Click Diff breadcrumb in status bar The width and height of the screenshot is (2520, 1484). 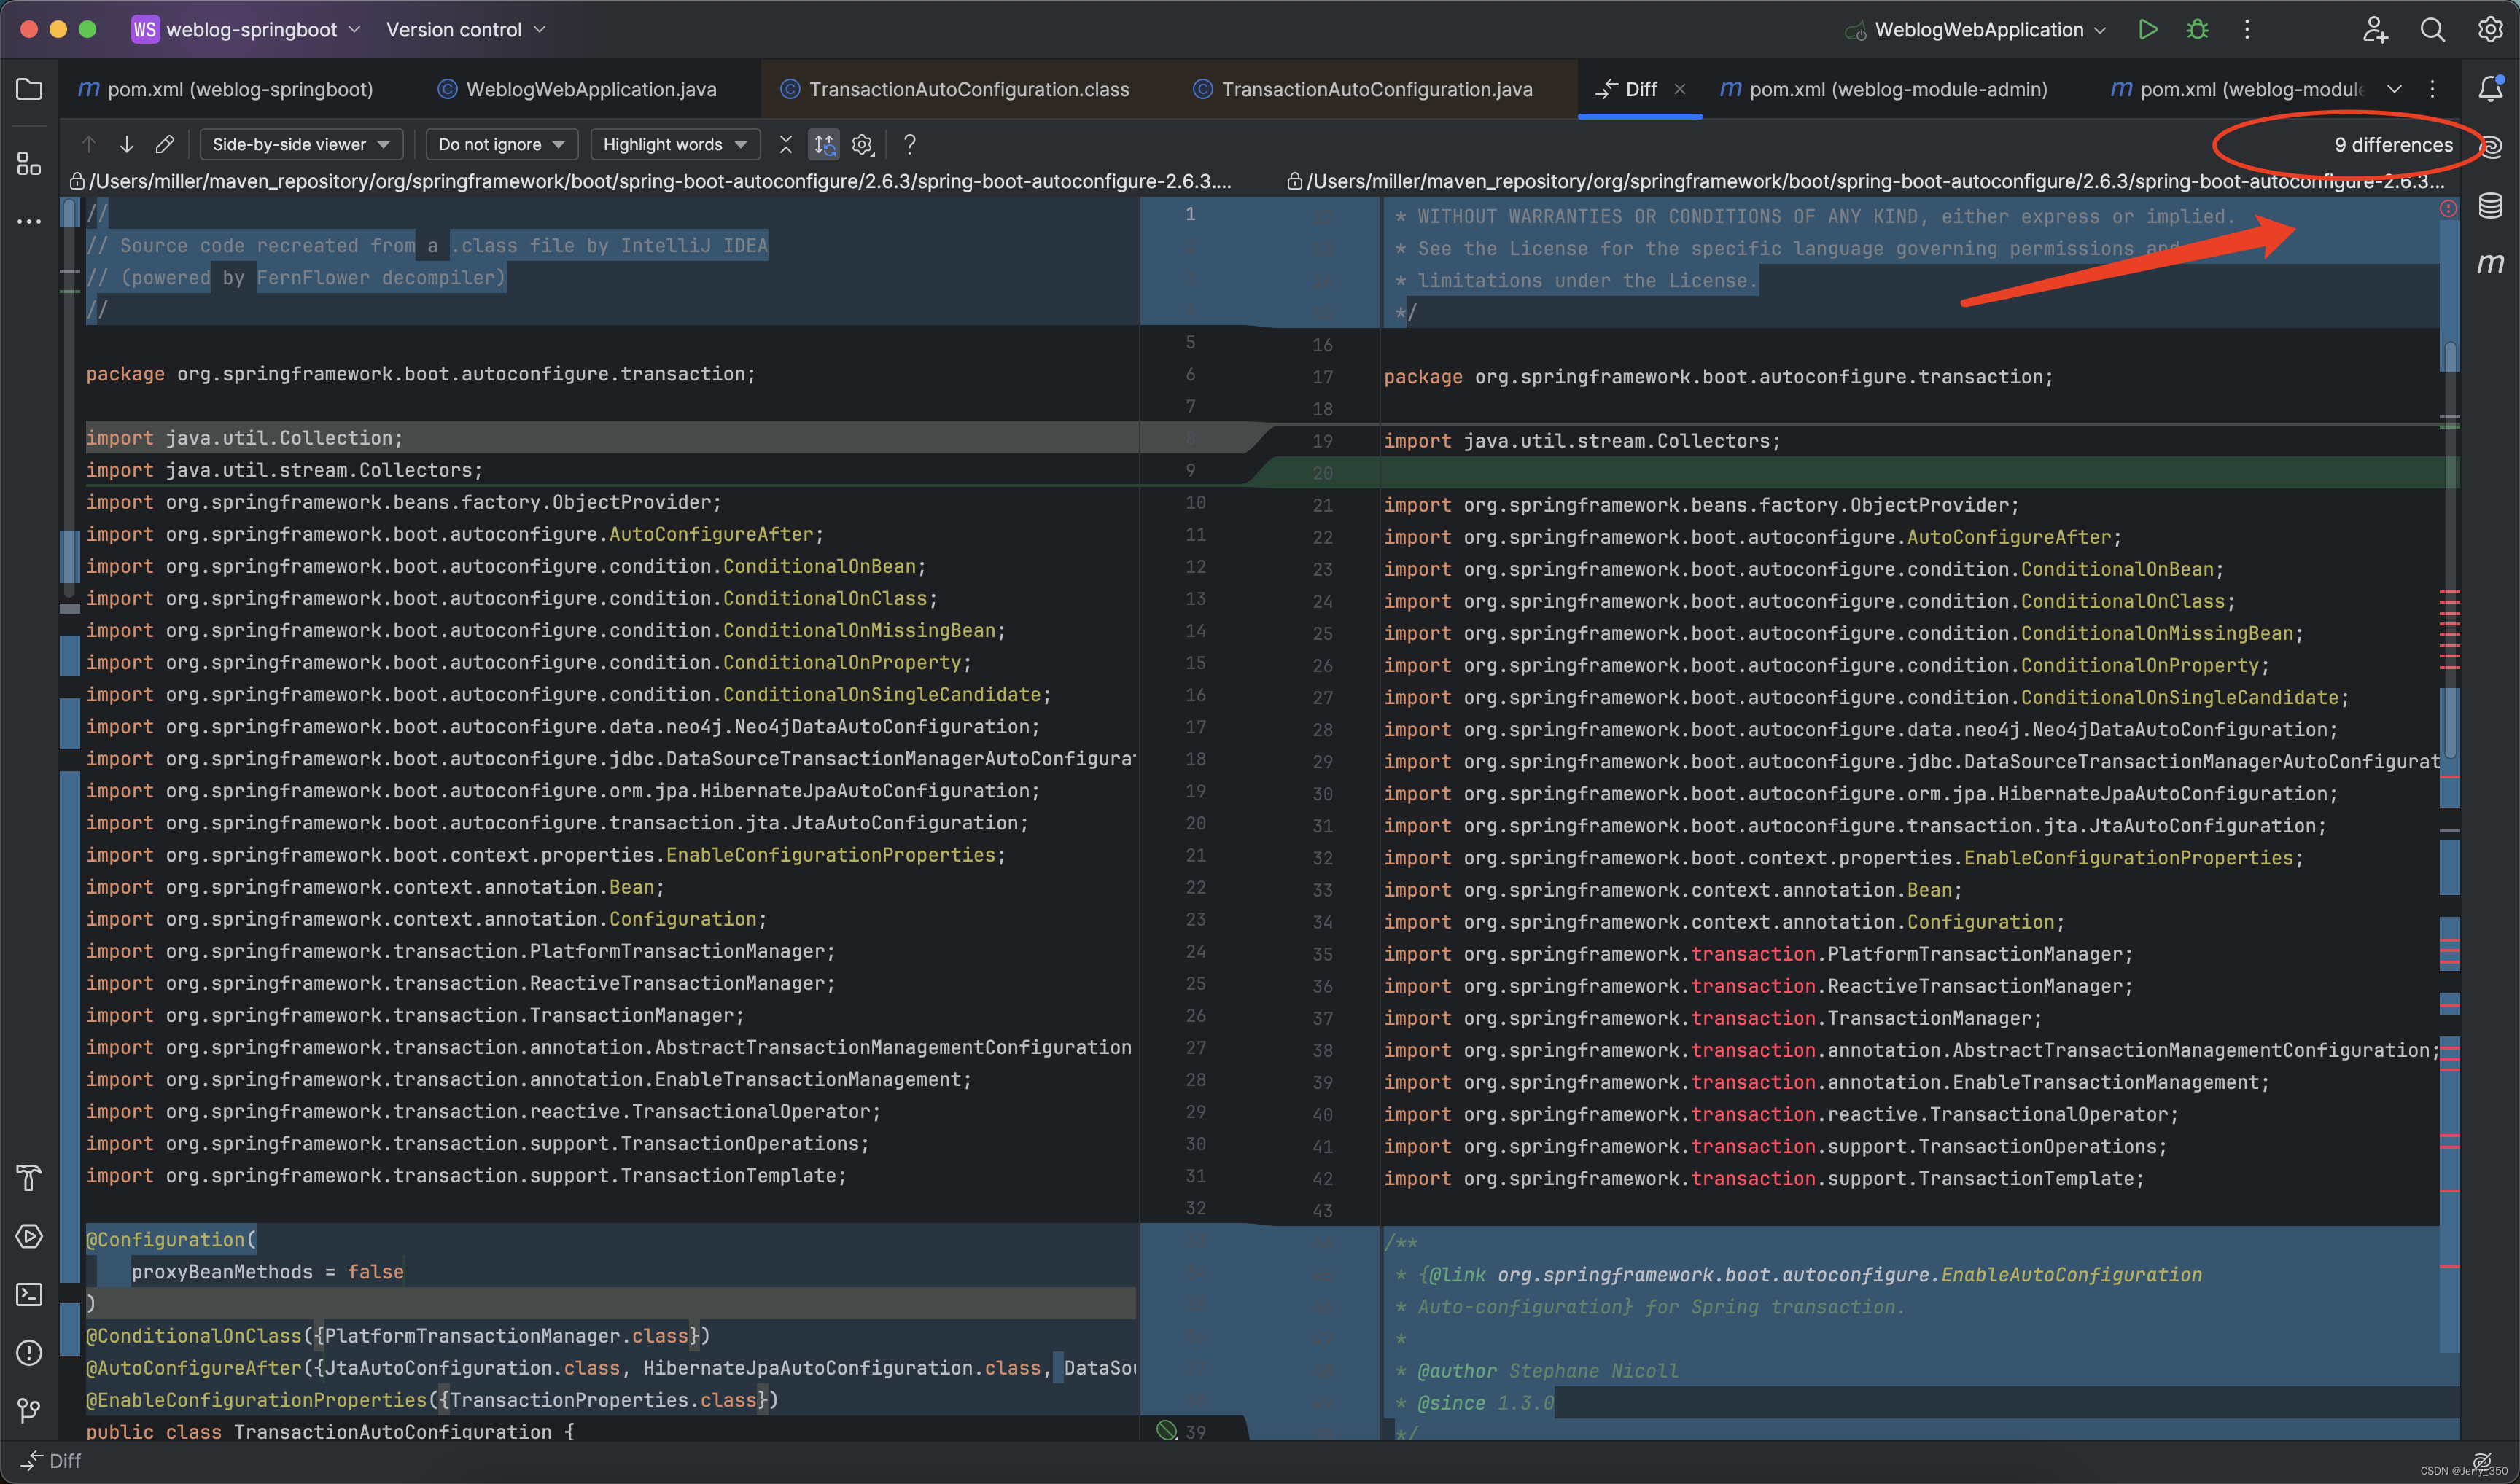52,1460
